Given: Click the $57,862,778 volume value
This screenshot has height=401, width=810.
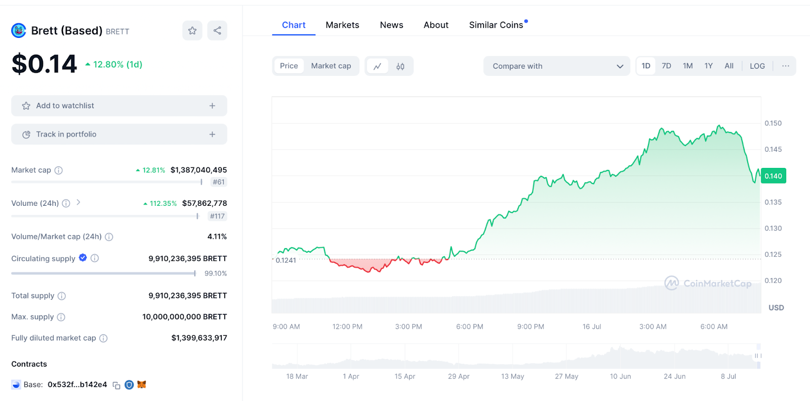Looking at the screenshot, I should [205, 203].
